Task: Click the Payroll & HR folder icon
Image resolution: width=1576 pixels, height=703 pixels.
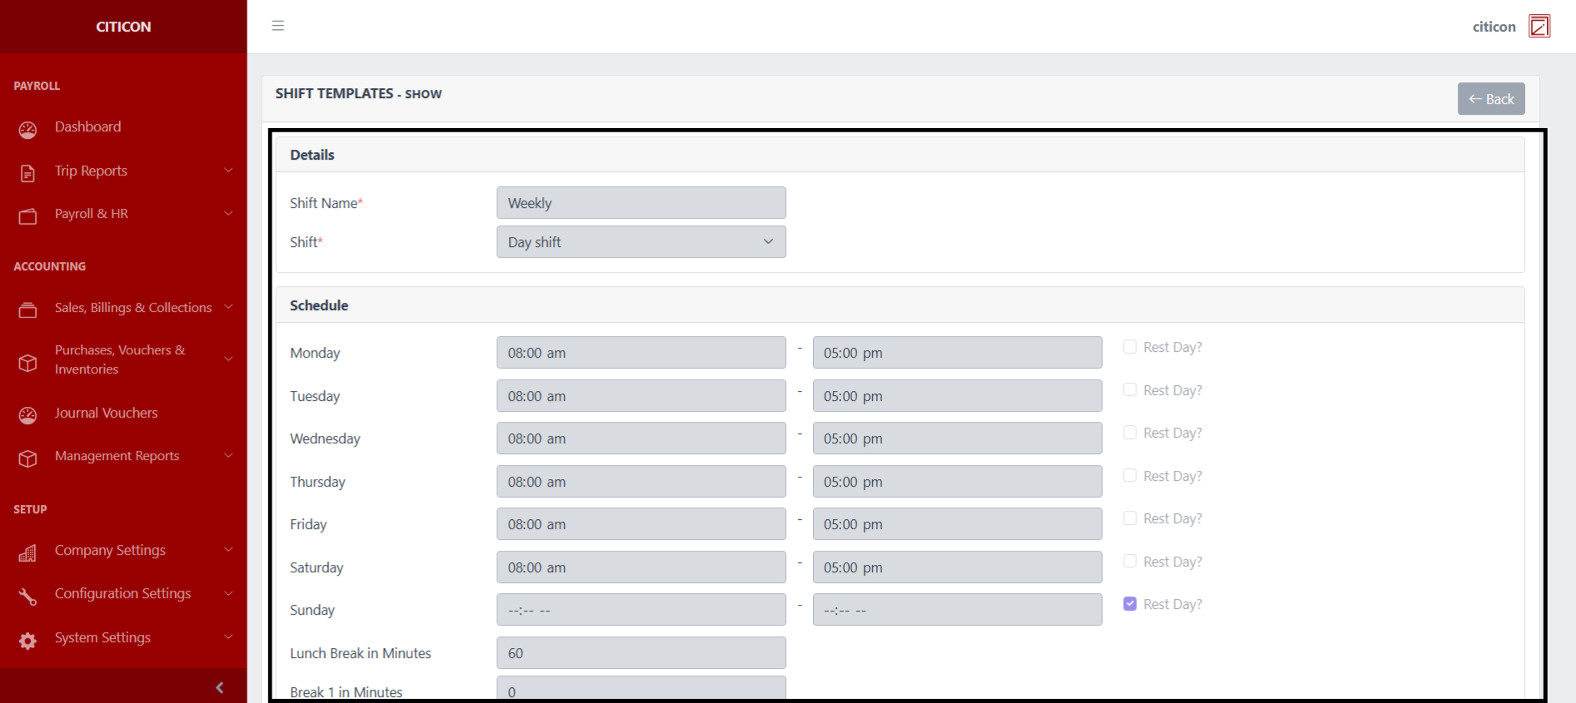Action: coord(27,216)
